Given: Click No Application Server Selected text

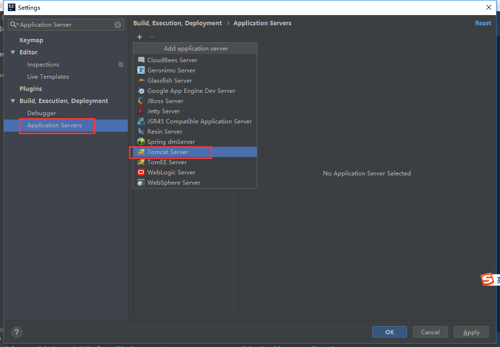Looking at the screenshot, I should [x=367, y=173].
